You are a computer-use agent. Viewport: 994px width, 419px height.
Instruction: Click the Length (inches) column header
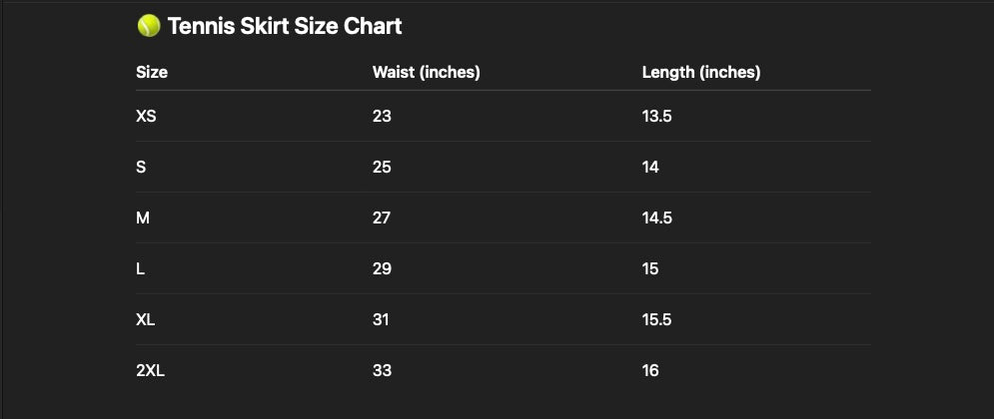701,72
